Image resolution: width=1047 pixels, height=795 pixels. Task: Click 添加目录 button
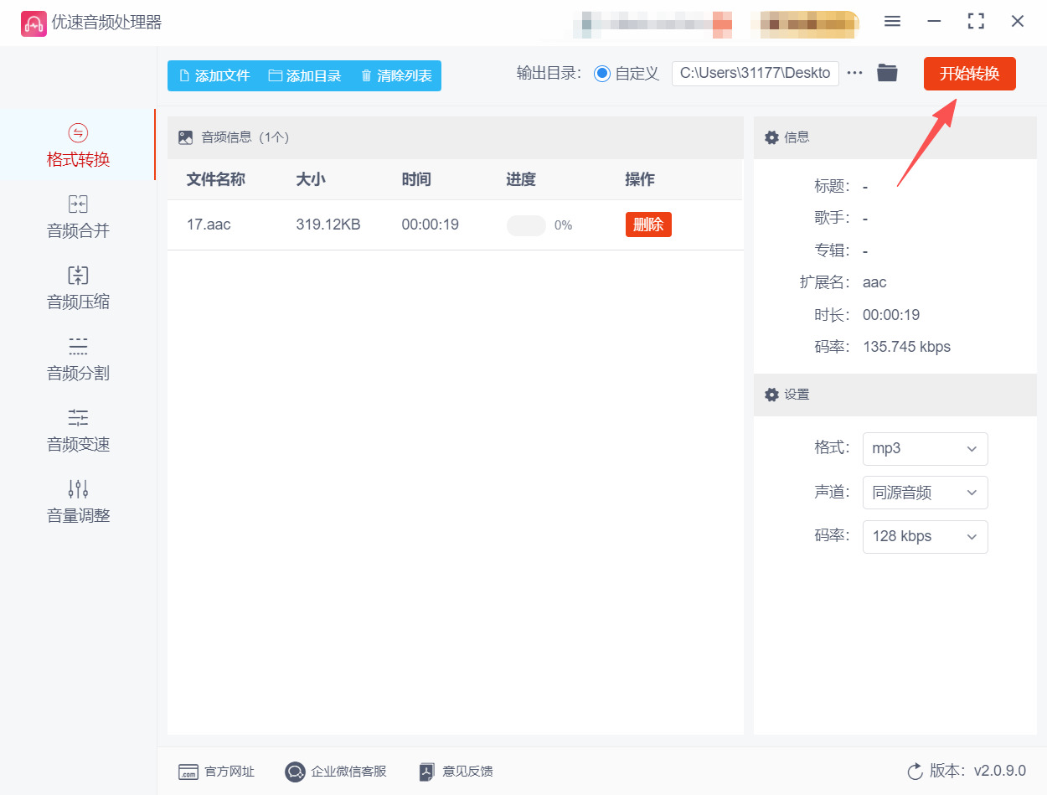click(x=305, y=75)
